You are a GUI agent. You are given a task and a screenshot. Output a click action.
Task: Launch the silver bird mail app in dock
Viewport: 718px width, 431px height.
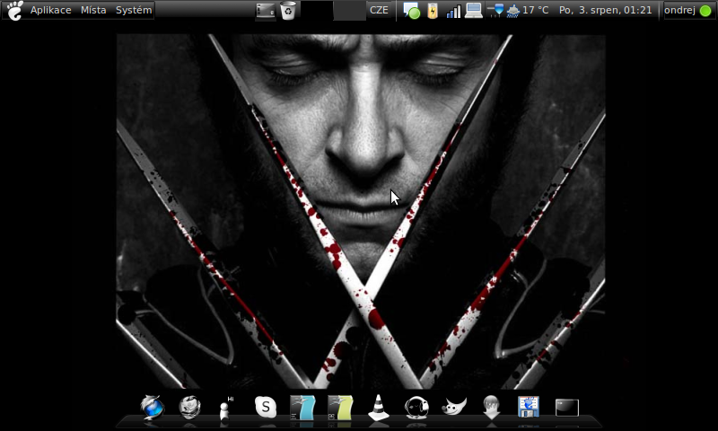pyautogui.click(x=190, y=407)
